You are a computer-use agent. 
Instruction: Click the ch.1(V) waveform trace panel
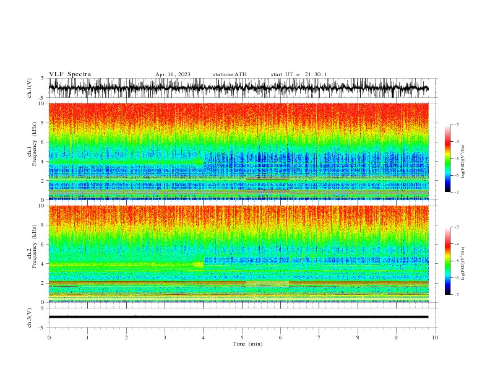tap(238, 88)
